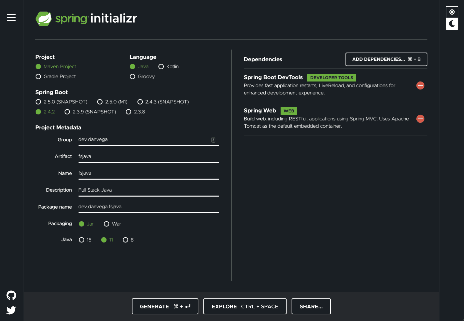Open the Add Dependencies dialog
The width and height of the screenshot is (464, 321).
click(386, 59)
